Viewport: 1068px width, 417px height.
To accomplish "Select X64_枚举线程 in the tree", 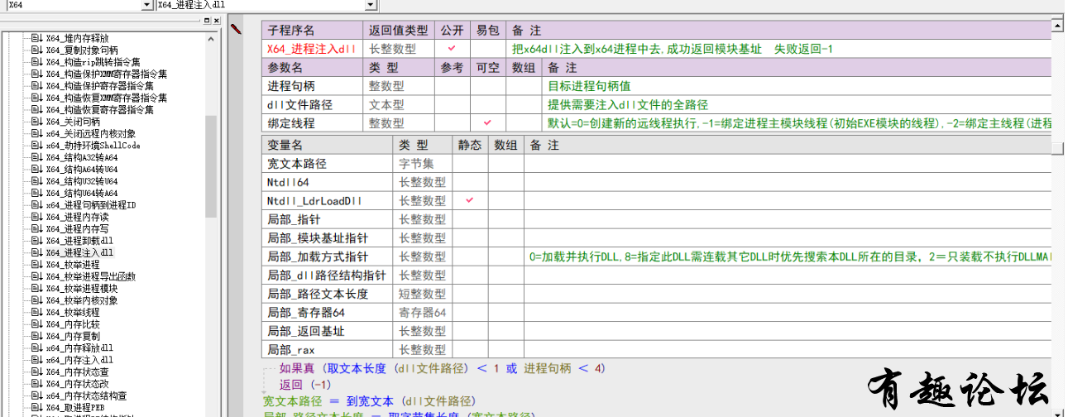I will coord(72,312).
